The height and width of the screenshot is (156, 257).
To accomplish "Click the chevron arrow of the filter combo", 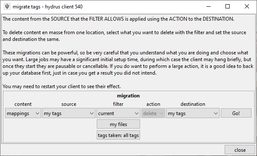I will 136,113.
